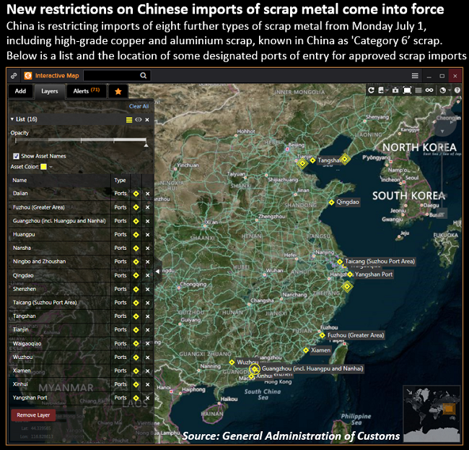The image size is (469, 450).
Task: Remove Dalian from the list
Action: [x=147, y=194]
